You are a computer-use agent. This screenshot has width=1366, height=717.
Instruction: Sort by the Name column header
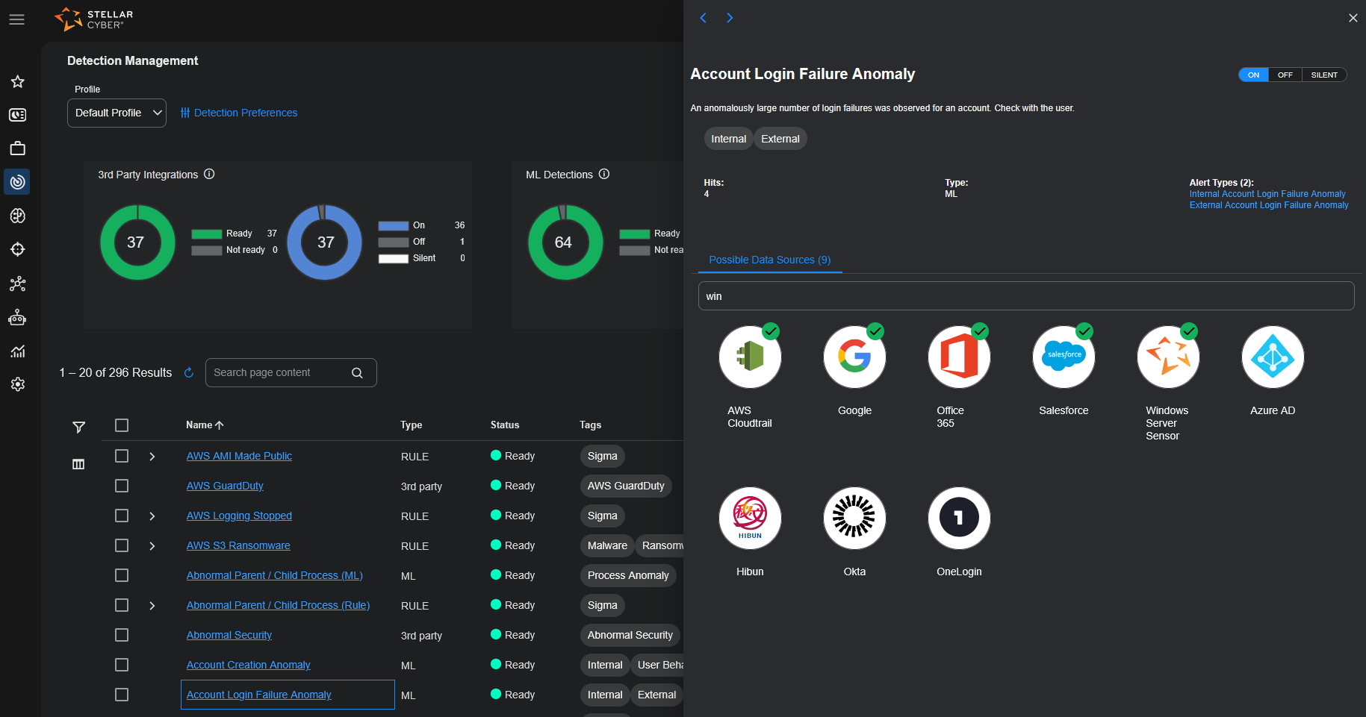[205, 425]
